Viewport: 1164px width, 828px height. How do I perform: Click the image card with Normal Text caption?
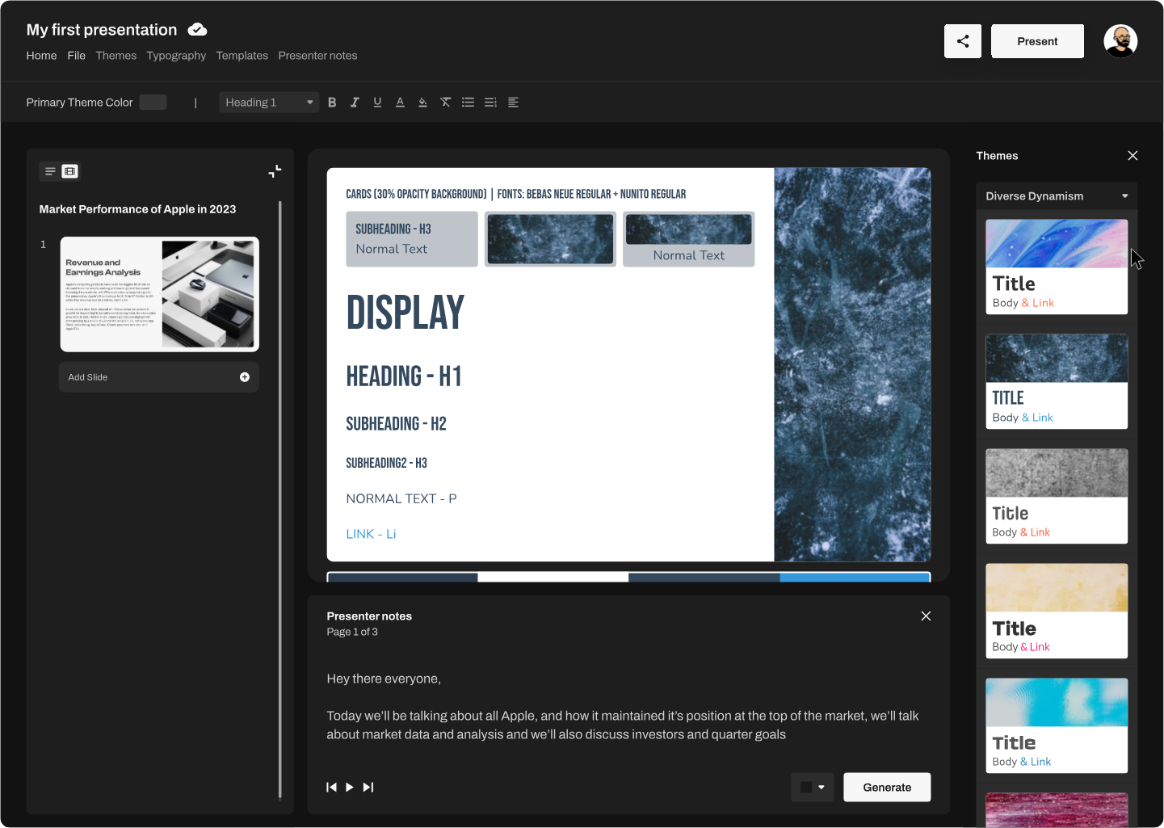pyautogui.click(x=689, y=239)
